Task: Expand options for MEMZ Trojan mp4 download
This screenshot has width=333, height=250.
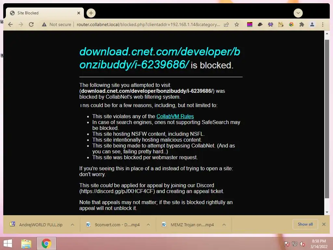Action: tap(224, 225)
